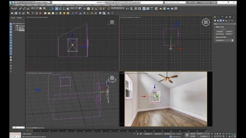
Task: Click the VRayIES object type button
Action: (x=229, y=31)
